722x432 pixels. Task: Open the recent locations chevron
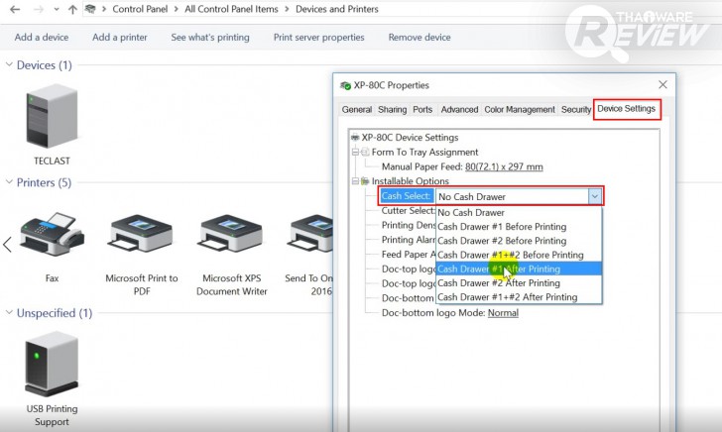(57, 9)
